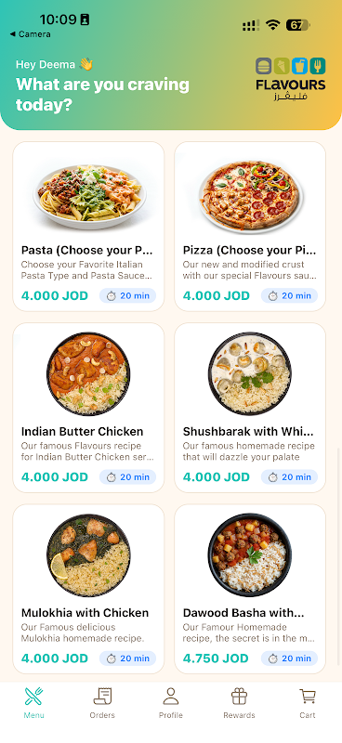This screenshot has height=743, width=342.
Task: Open the Orders receipt icon
Action: (x=102, y=696)
